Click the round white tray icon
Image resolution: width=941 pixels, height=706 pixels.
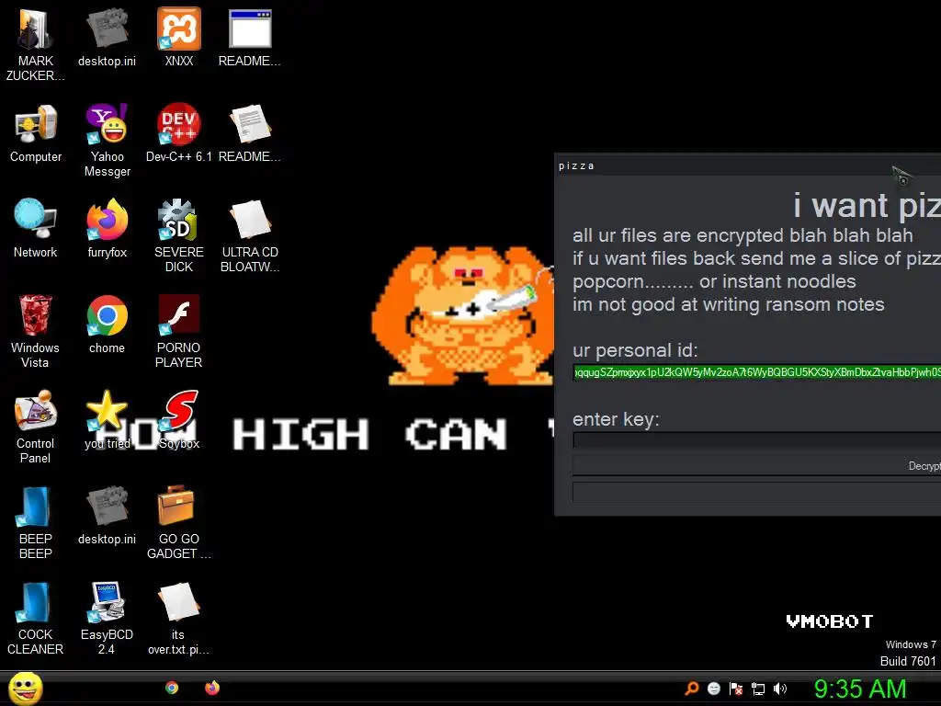[x=713, y=689]
